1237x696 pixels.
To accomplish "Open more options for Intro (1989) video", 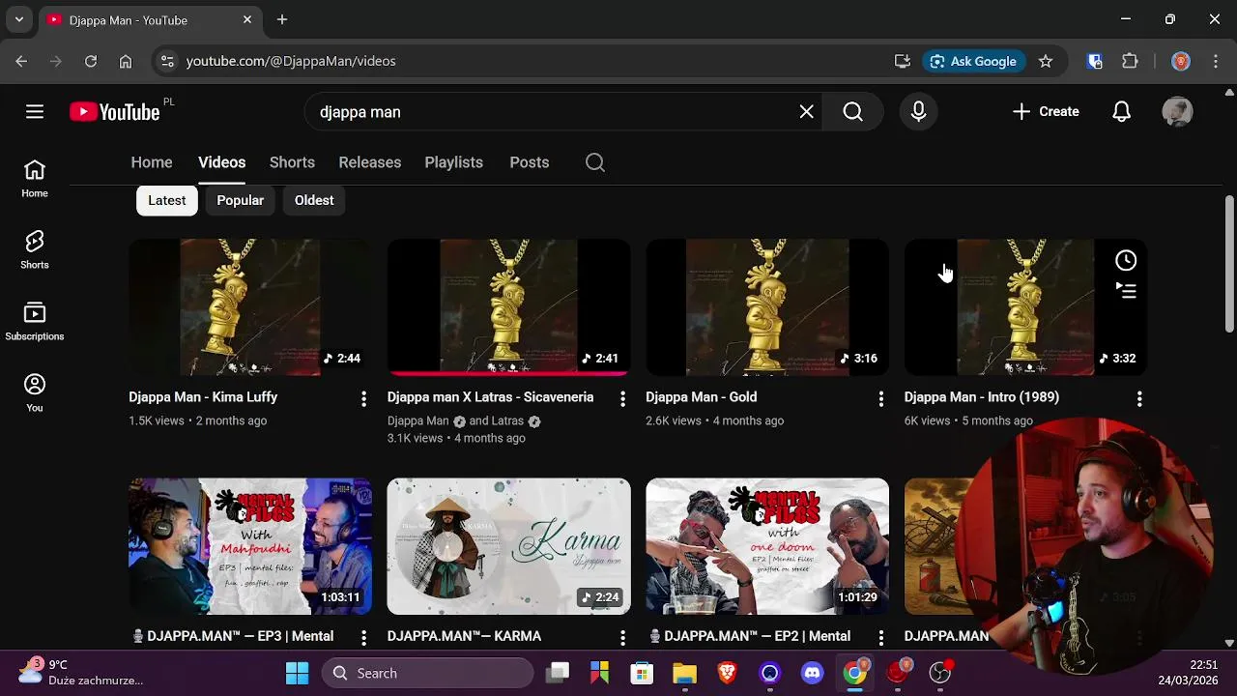I will pos(1139,398).
